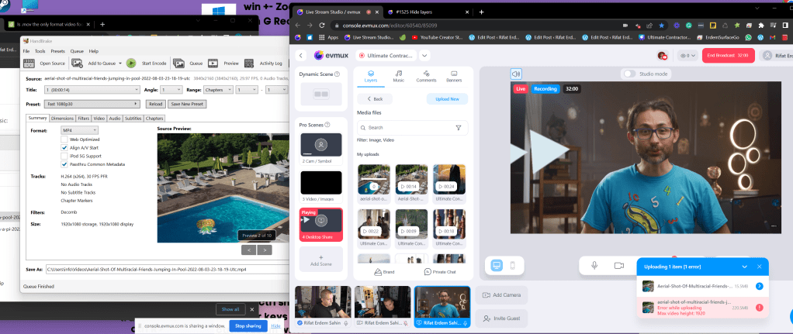Image resolution: width=793 pixels, height=334 pixels.
Task: Expand the chevron next to Ultimate Contrac... title
Action: point(425,56)
